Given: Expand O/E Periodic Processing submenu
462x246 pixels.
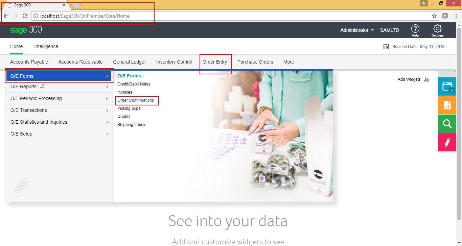Looking at the screenshot, I should [59, 98].
